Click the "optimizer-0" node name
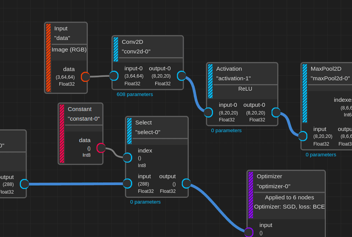This screenshot has height=237, width=352. [x=273, y=186]
